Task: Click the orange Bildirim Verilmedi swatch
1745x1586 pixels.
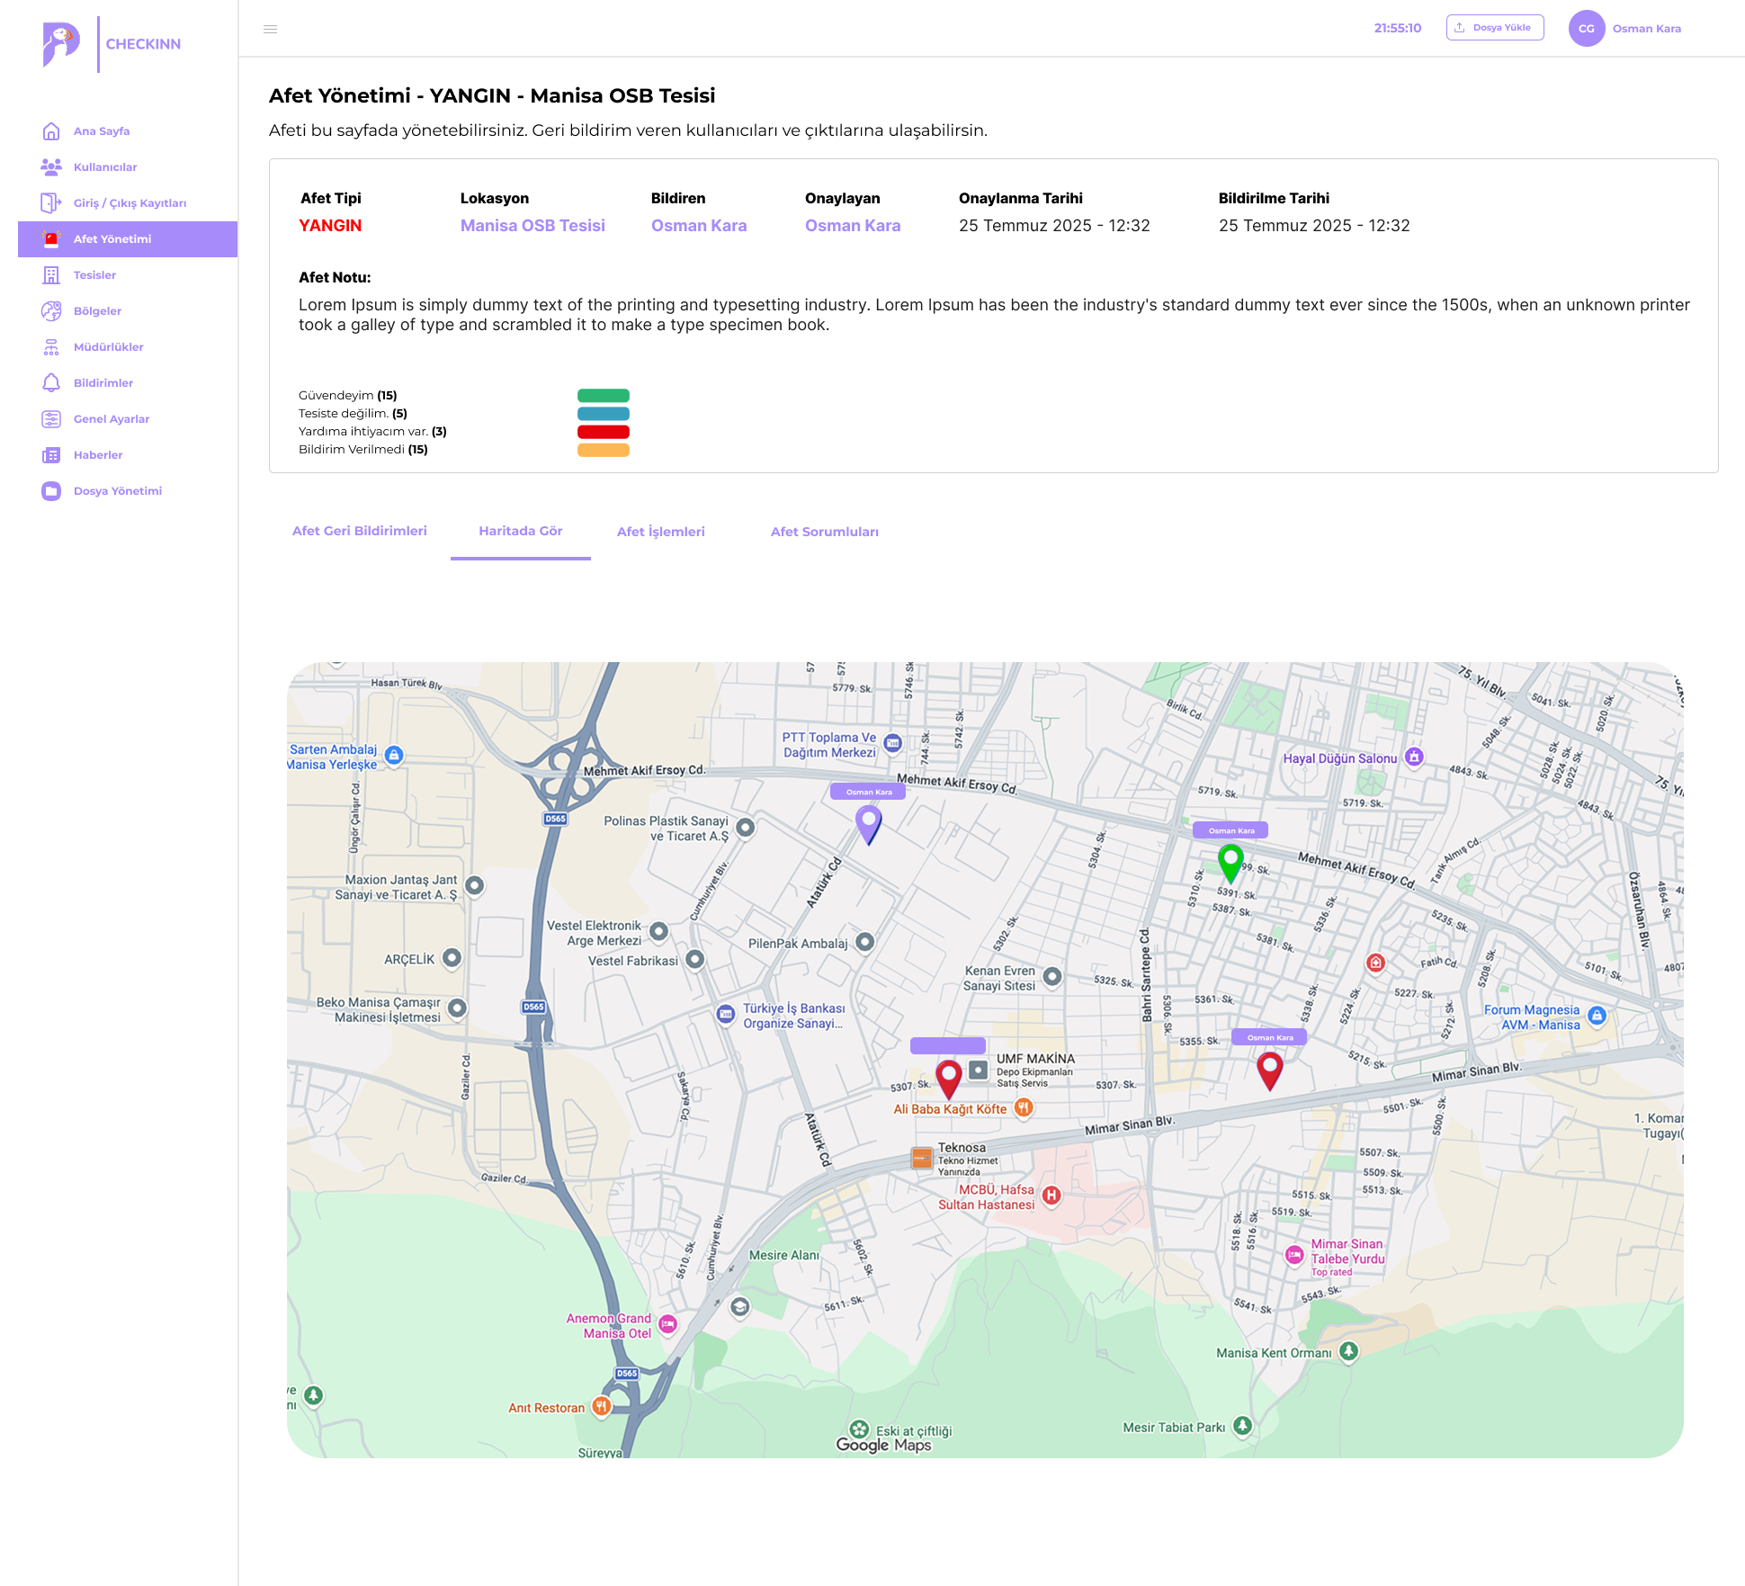Action: point(604,450)
